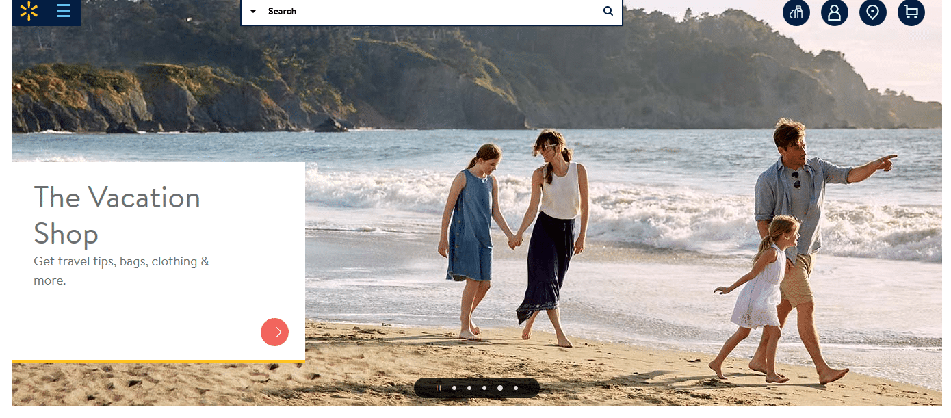Viewport: 951px width, 418px height.
Task: Open the hamburger navigation menu
Action: [x=64, y=11]
